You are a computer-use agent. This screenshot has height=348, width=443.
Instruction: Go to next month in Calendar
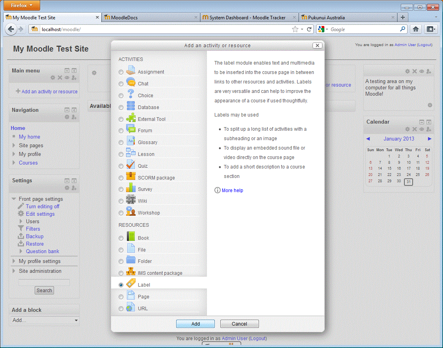click(430, 139)
